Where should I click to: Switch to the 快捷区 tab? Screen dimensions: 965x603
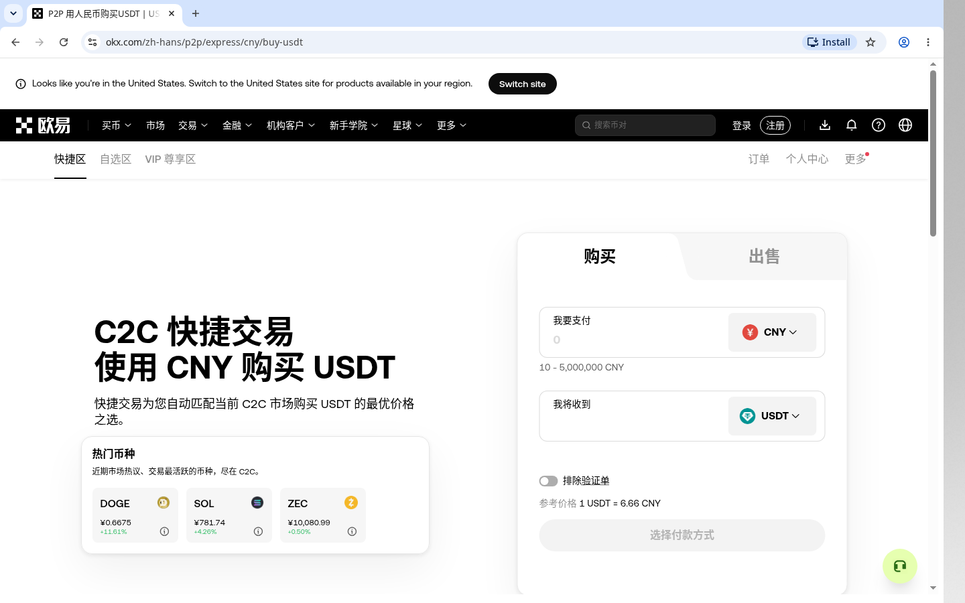point(70,159)
